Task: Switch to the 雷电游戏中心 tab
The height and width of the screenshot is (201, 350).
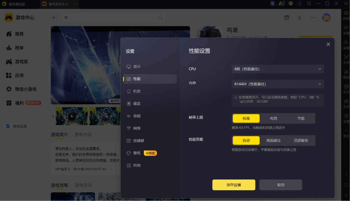Action: [59, 4]
